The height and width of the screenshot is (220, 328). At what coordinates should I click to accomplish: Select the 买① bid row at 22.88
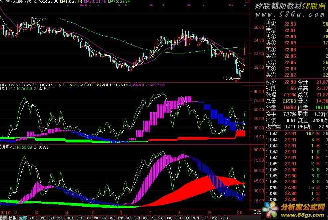[x=296, y=50]
